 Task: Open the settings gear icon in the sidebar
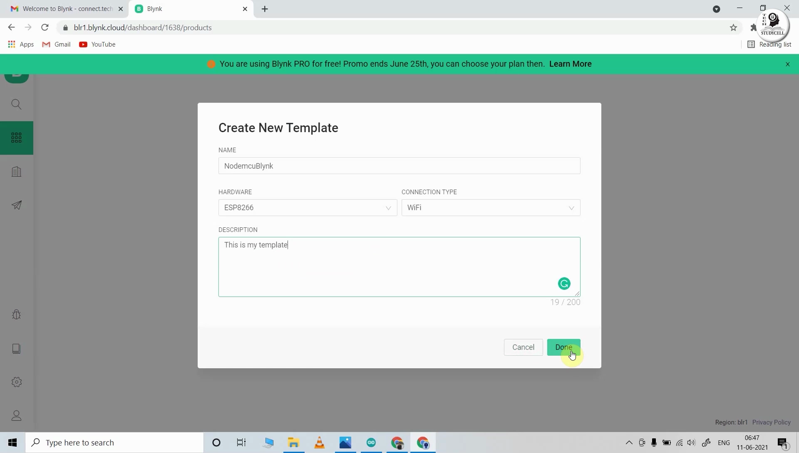coord(17,382)
